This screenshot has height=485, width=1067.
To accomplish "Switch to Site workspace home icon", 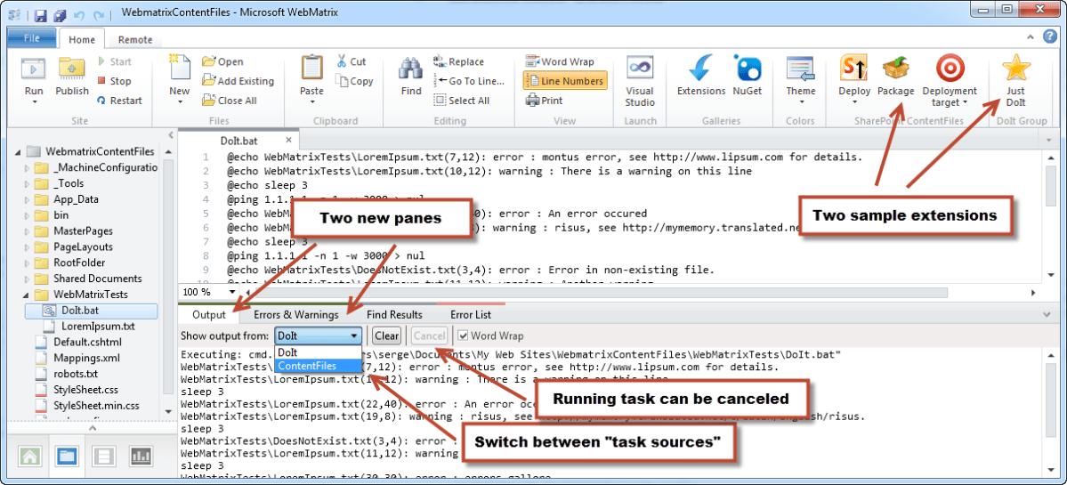I will tap(29, 457).
